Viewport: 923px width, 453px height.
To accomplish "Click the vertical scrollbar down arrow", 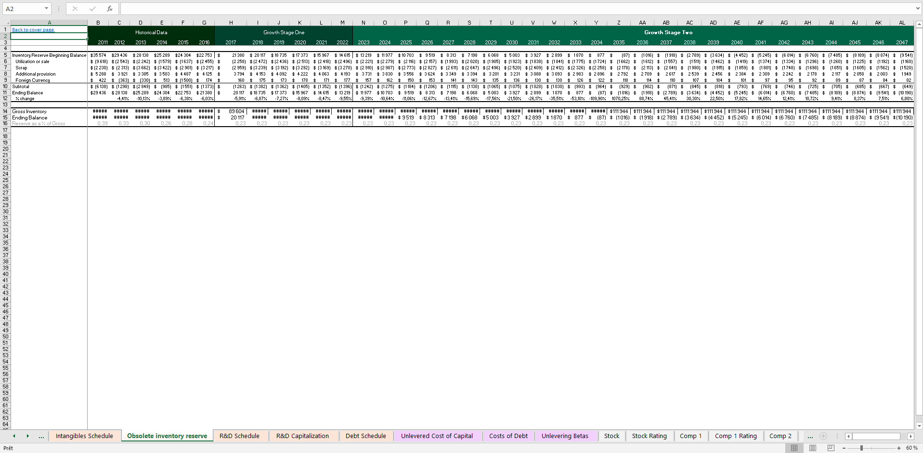I will tap(919, 426).
